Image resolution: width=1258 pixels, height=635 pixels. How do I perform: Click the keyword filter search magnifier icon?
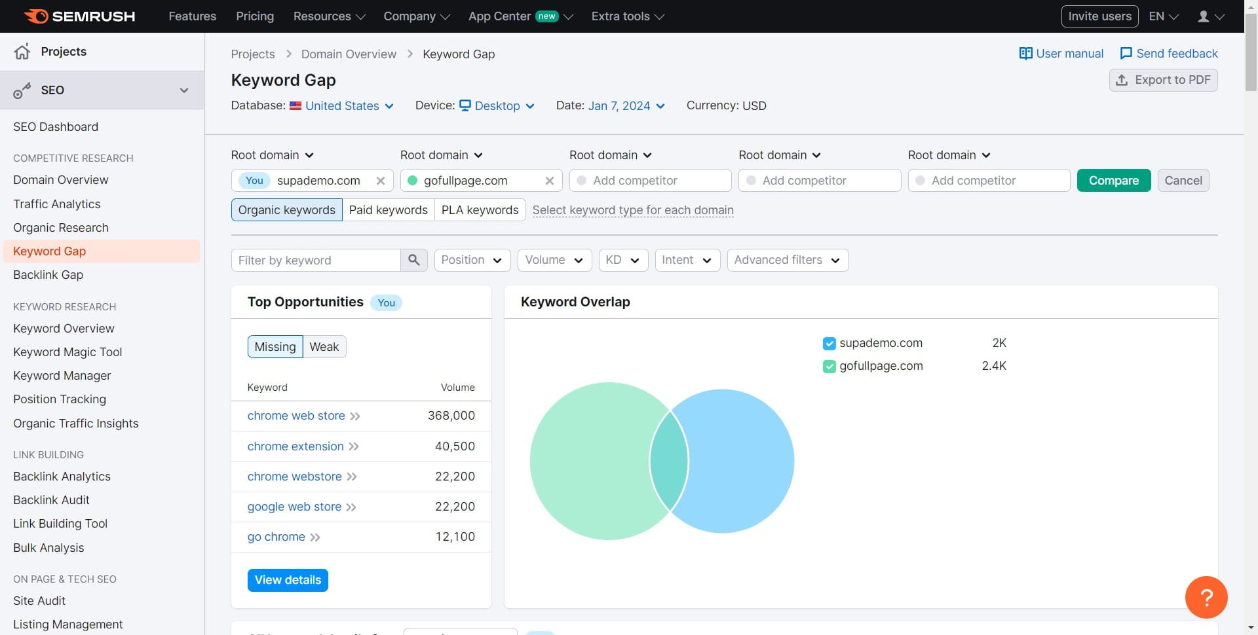[413, 261]
